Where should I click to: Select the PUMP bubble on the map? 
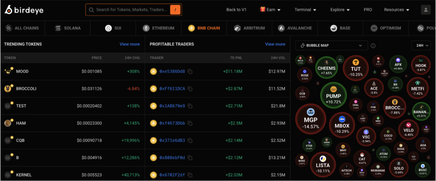click(x=334, y=95)
